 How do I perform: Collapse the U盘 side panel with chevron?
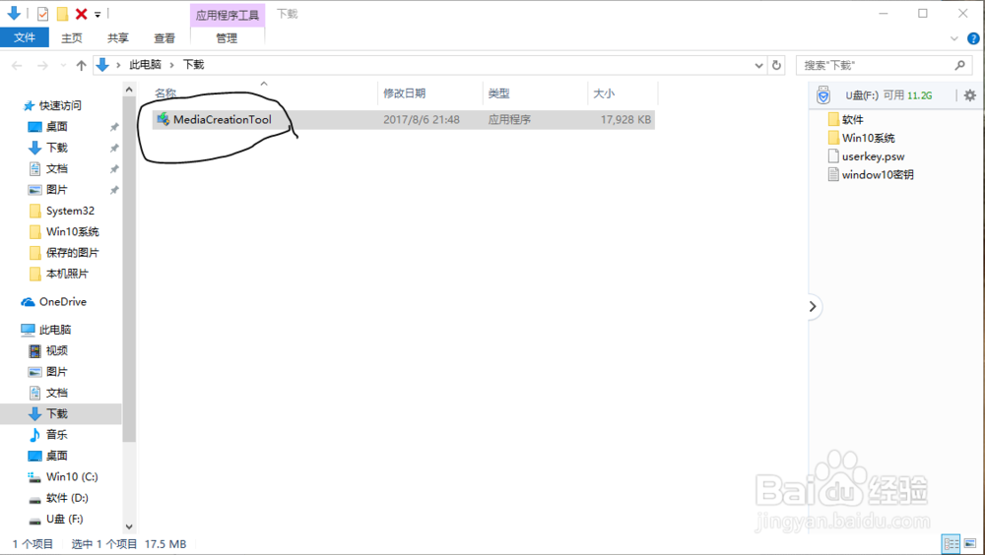click(813, 306)
